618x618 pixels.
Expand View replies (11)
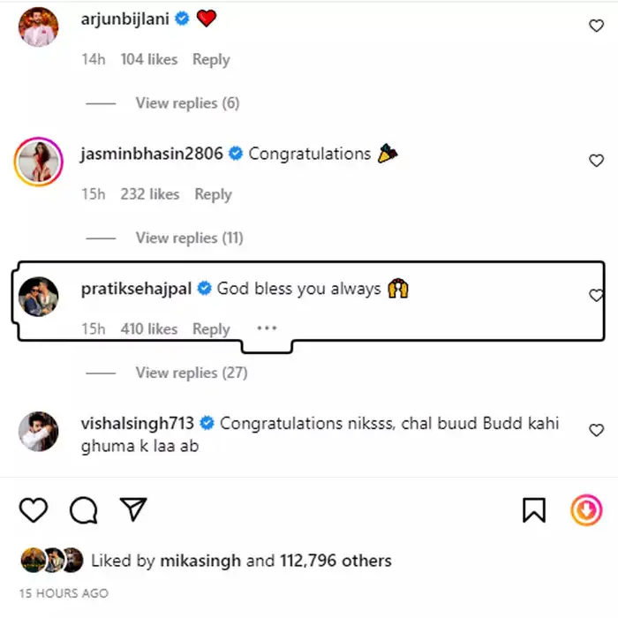[x=189, y=237]
